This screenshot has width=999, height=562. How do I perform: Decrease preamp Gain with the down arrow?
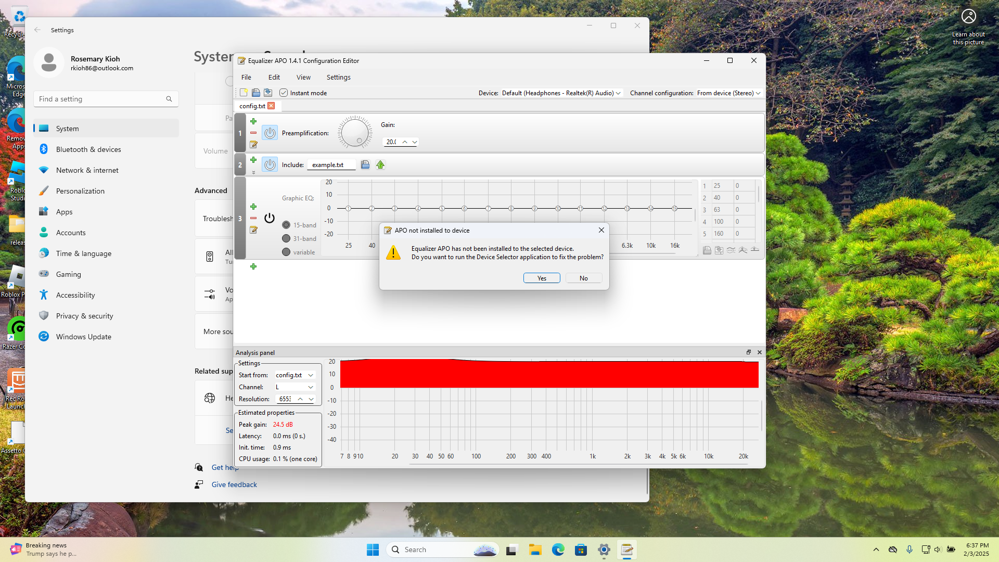point(414,142)
